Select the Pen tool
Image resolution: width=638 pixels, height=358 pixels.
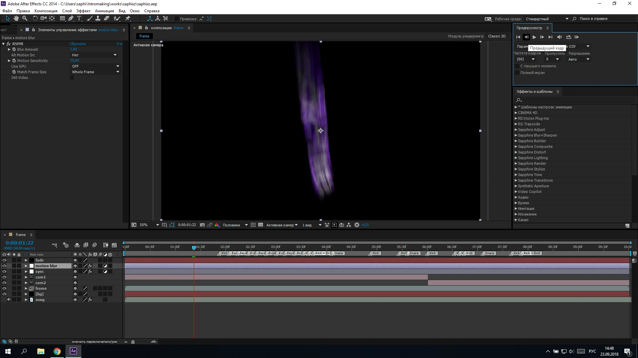(71, 18)
